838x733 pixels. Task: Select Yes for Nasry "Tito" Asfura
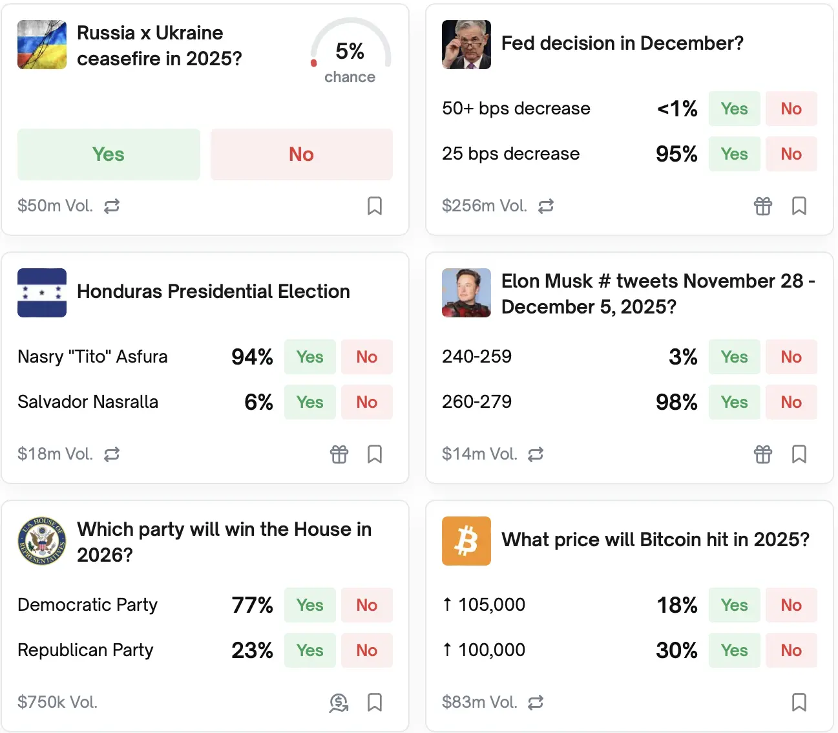[x=309, y=356]
